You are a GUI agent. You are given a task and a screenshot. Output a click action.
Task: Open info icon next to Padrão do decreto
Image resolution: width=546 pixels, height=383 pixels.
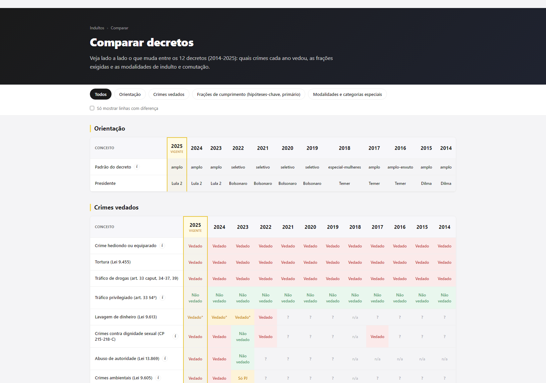pyautogui.click(x=137, y=167)
